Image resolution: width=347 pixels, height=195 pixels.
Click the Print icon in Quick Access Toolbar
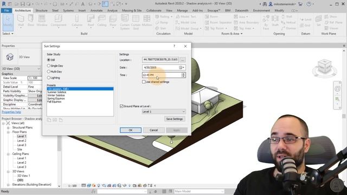55,4
